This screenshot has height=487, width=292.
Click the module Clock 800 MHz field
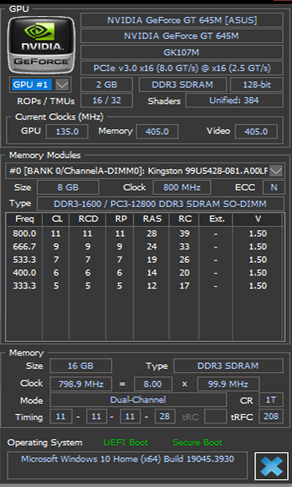coord(182,187)
